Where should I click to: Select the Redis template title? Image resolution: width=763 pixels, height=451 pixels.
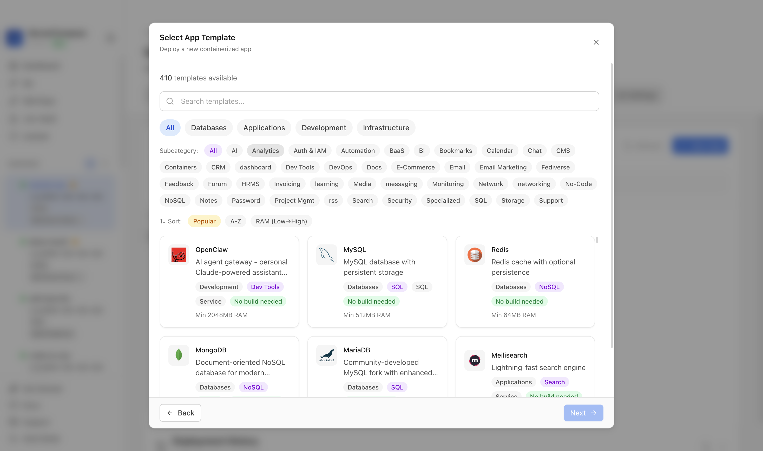500,250
